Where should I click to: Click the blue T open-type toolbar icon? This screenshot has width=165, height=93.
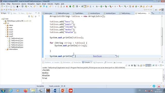click(44, 6)
